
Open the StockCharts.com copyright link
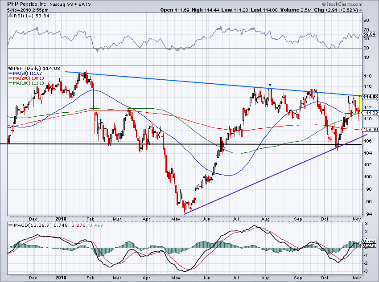coord(342,4)
